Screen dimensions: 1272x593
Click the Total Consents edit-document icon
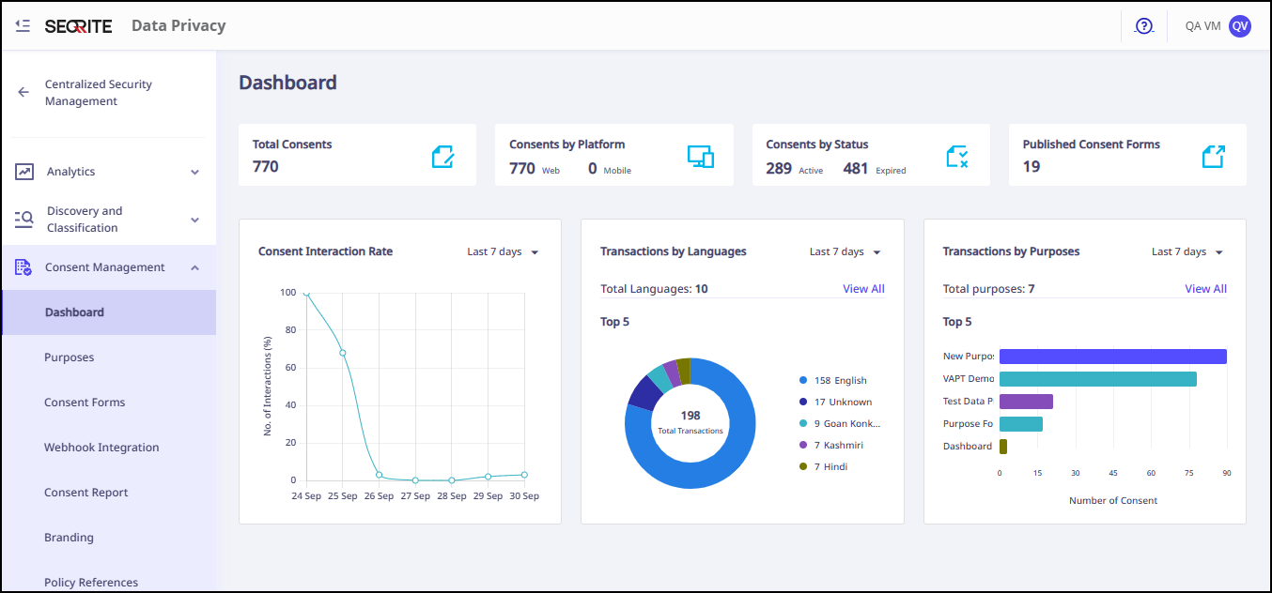[x=442, y=157]
